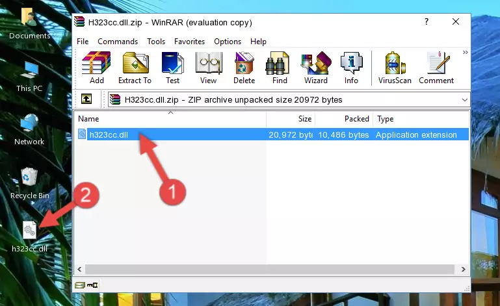The width and height of the screenshot is (500, 306).
Task: Click the Add archive toolbar icon
Action: click(96, 68)
